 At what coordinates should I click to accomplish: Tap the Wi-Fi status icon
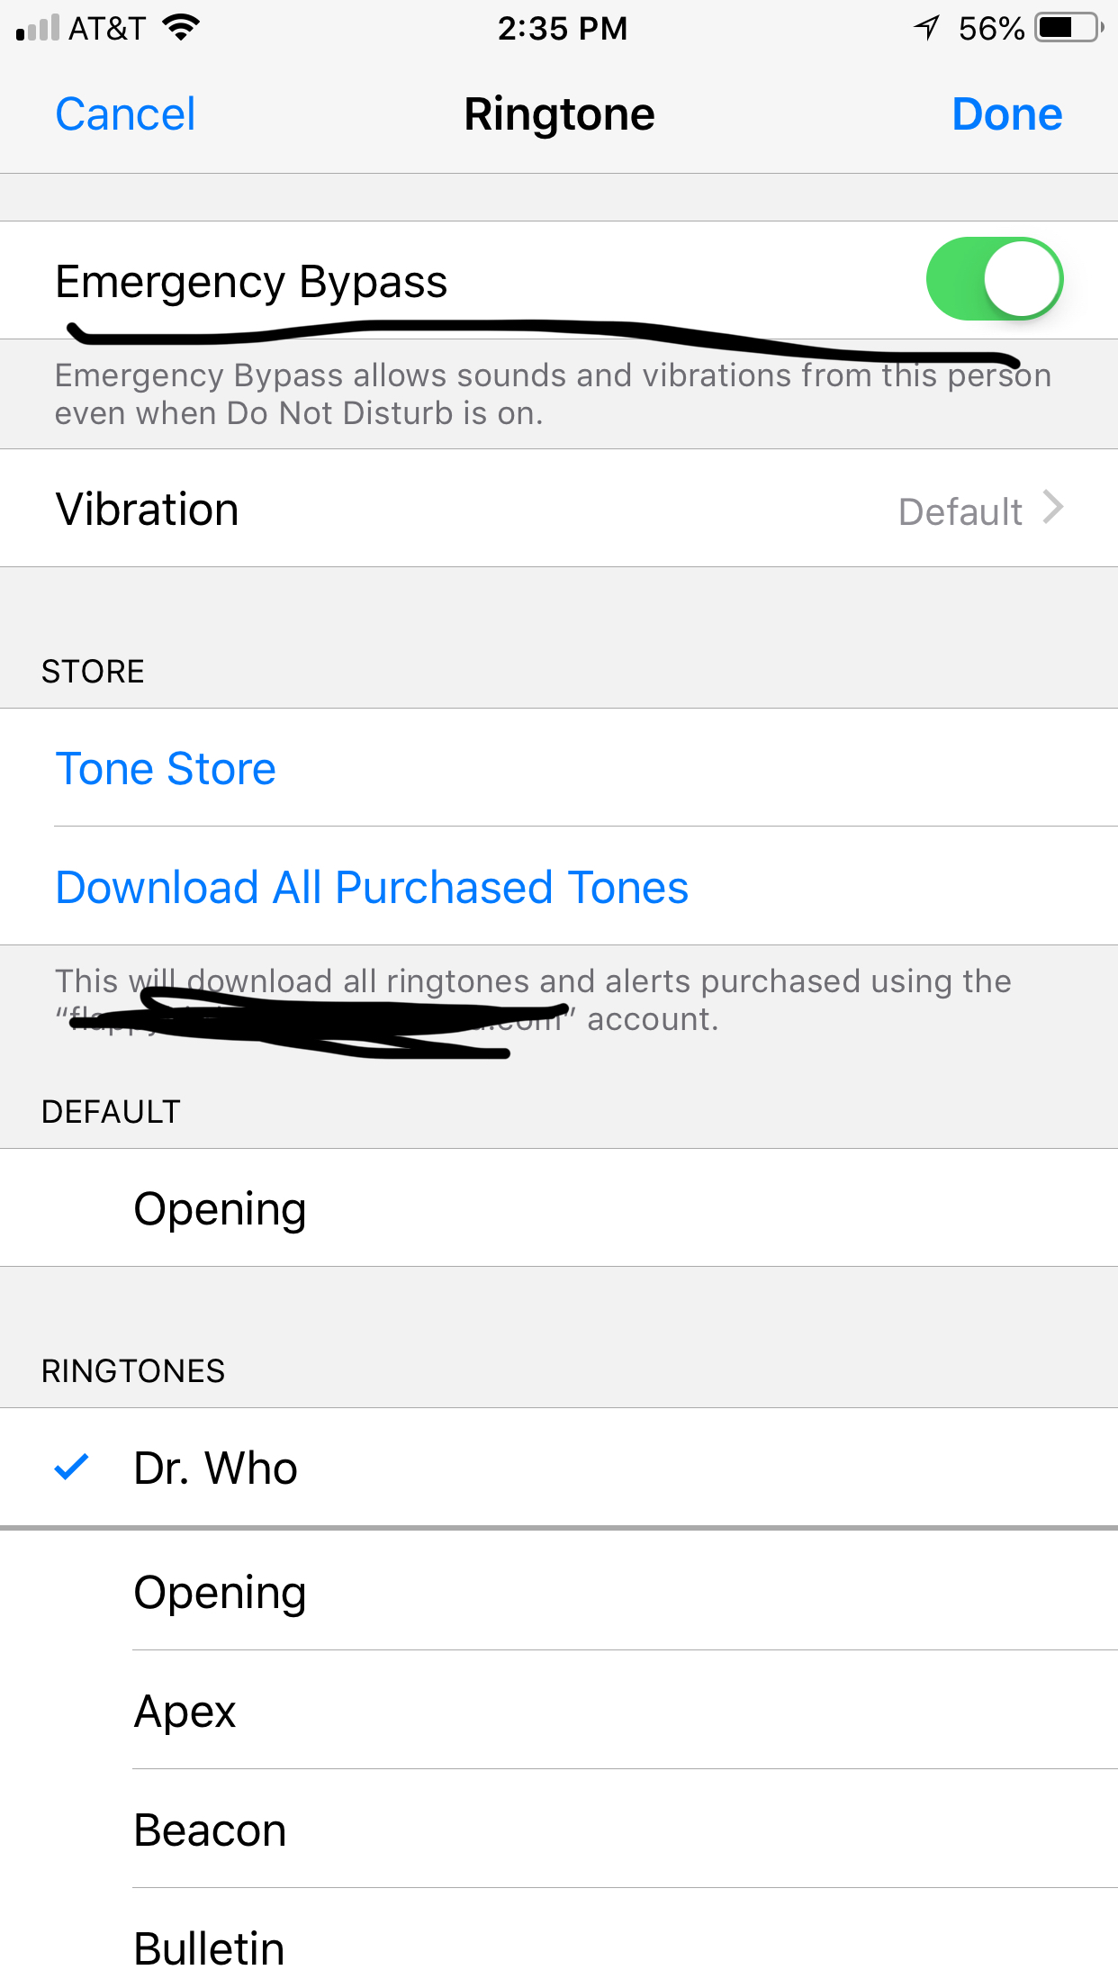pyautogui.click(x=181, y=28)
